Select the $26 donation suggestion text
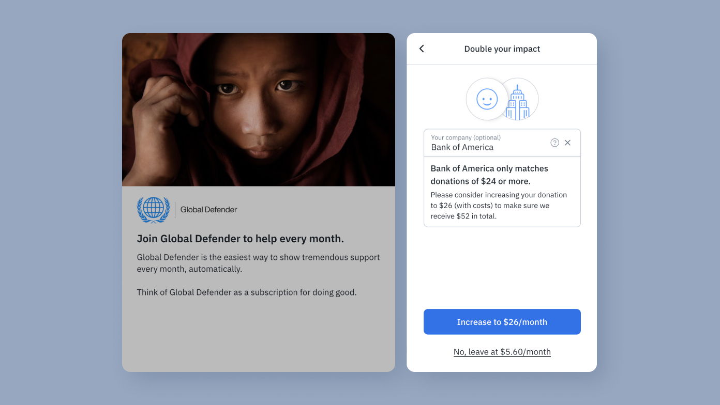 (499, 205)
